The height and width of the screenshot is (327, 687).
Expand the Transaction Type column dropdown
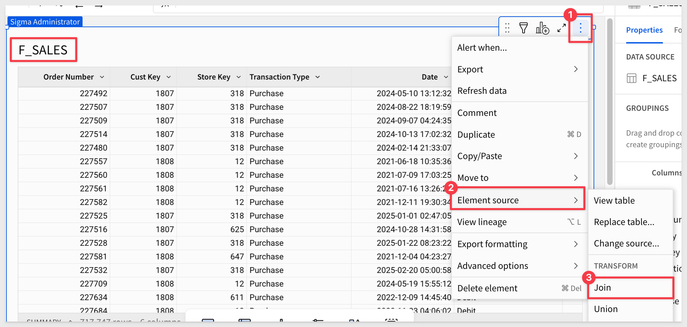318,77
